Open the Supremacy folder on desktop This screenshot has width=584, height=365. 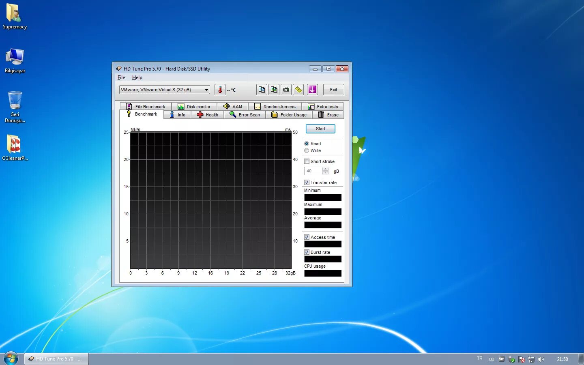[x=15, y=16]
